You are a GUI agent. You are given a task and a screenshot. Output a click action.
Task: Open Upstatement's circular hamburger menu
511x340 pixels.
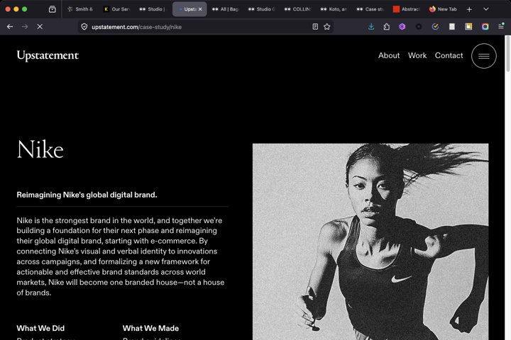tap(483, 56)
